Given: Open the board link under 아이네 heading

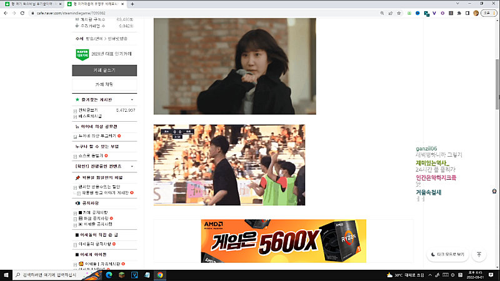Looking at the screenshot, I should click(97, 136).
